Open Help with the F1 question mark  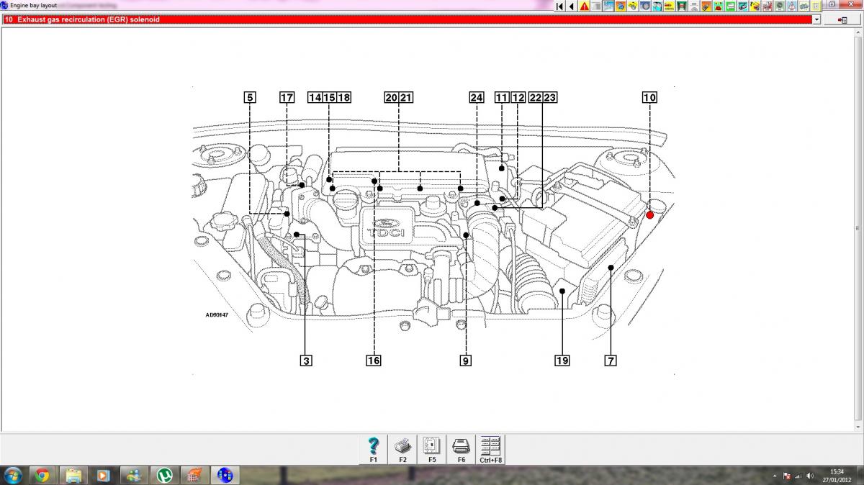point(373,449)
